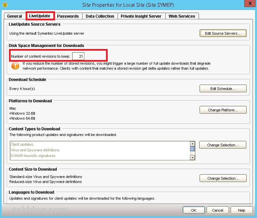This screenshot has width=257, height=218.
Task: Click 'Using the default Symantec LiveUpdate server' text
Action: [47, 33]
